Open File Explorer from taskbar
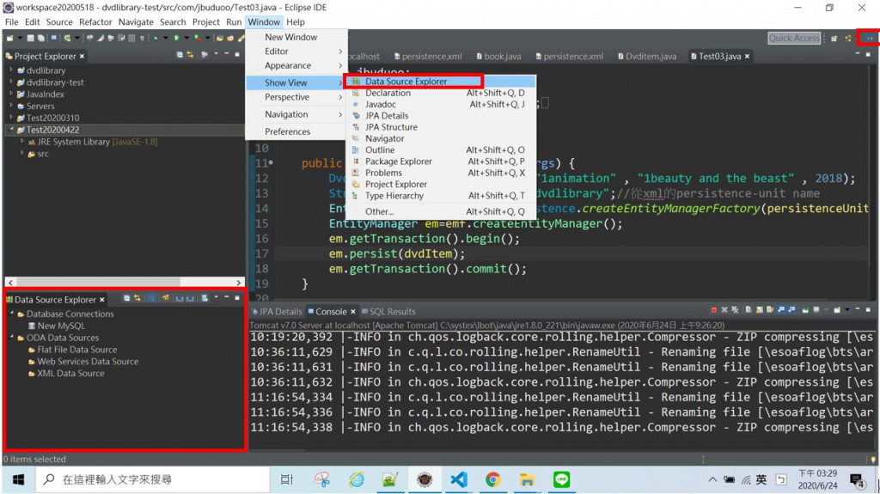The width and height of the screenshot is (880, 494). click(x=527, y=479)
